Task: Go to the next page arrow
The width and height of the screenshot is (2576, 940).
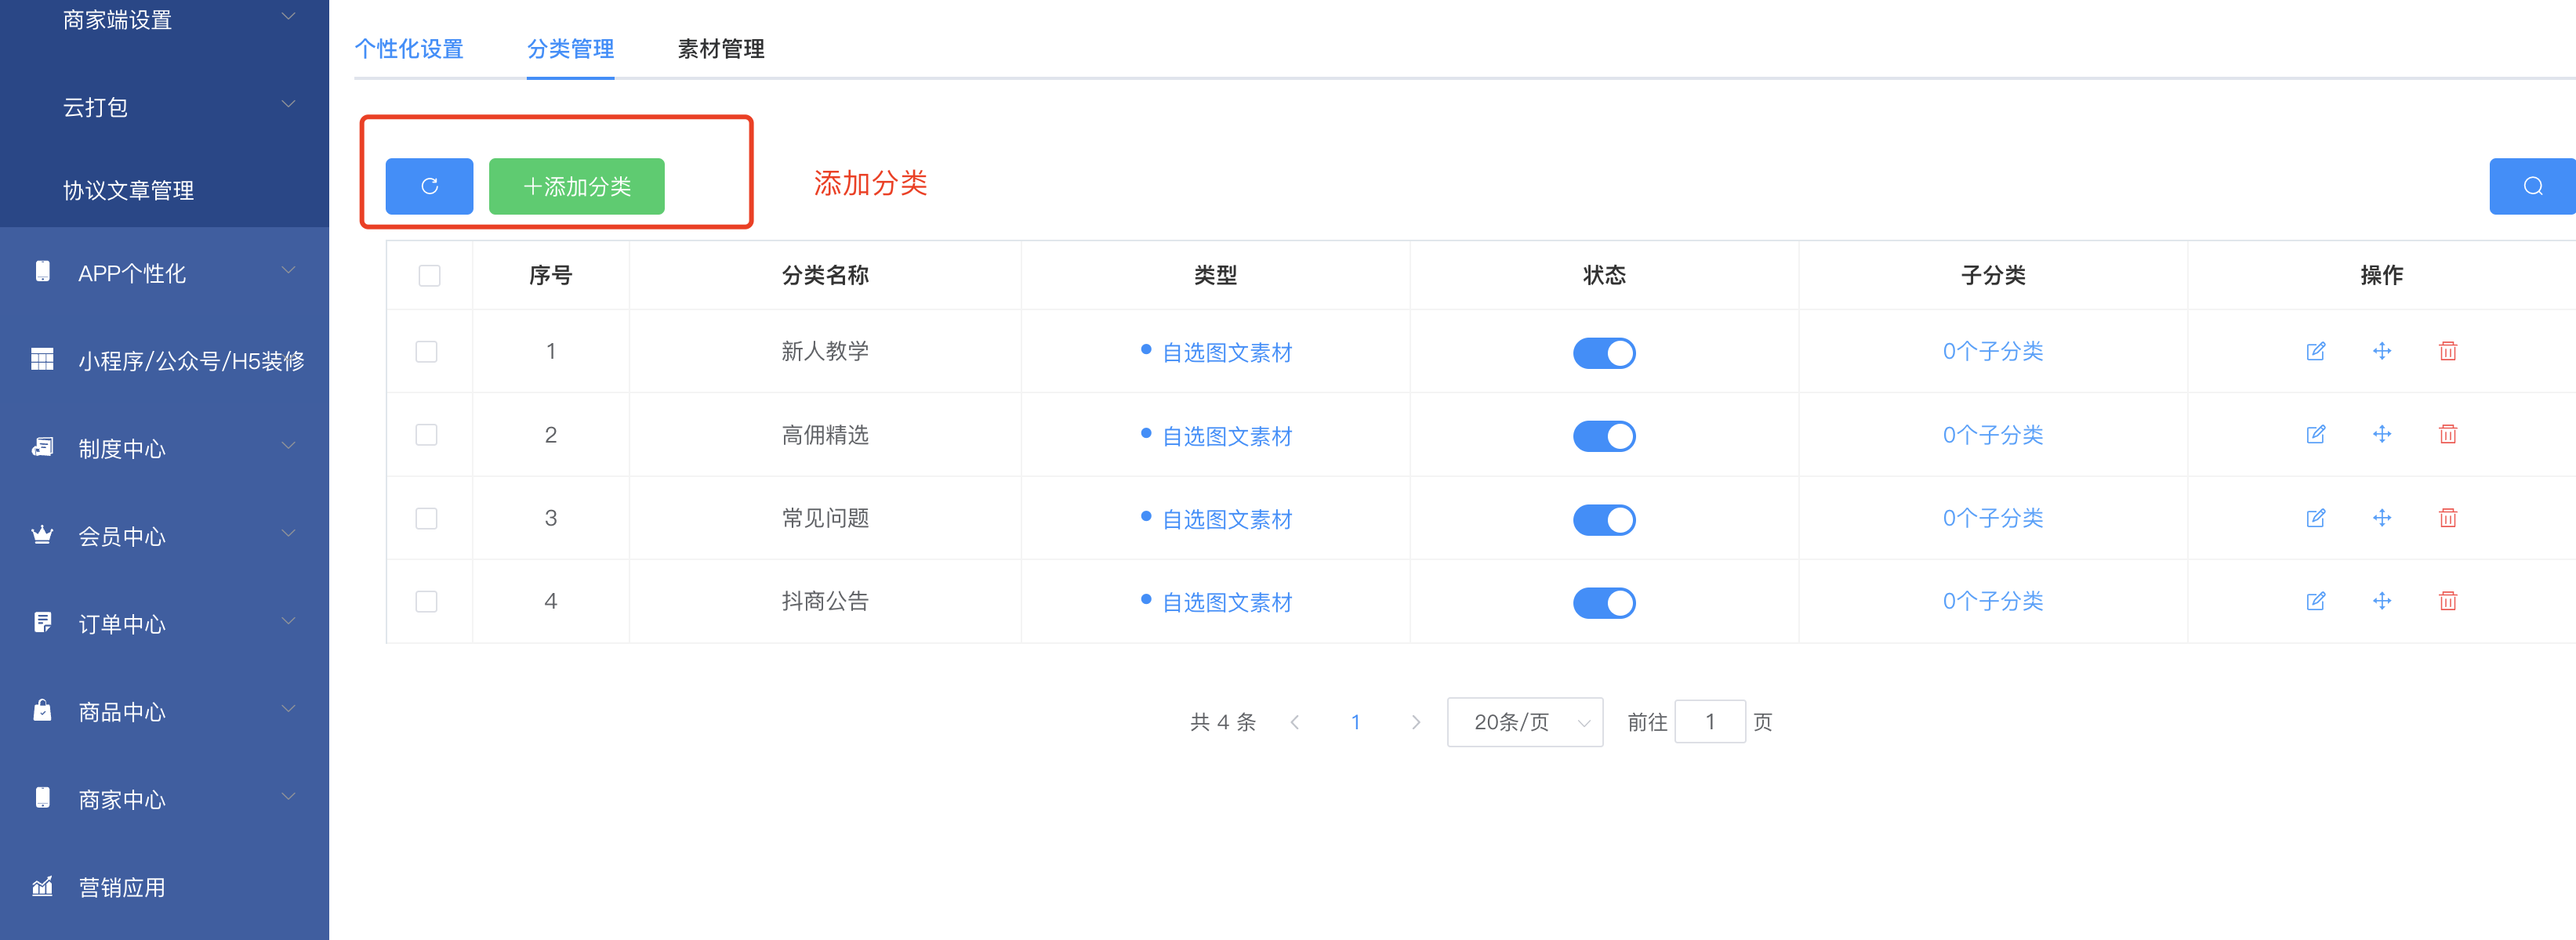Action: click(x=1415, y=722)
